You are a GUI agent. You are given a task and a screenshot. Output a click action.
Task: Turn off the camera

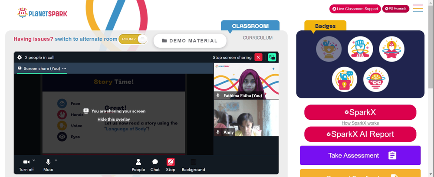tap(26, 165)
